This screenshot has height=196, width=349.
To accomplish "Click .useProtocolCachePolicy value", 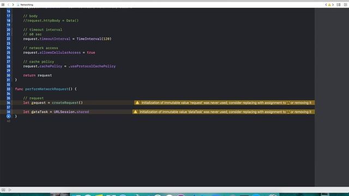I will [x=92, y=66].
